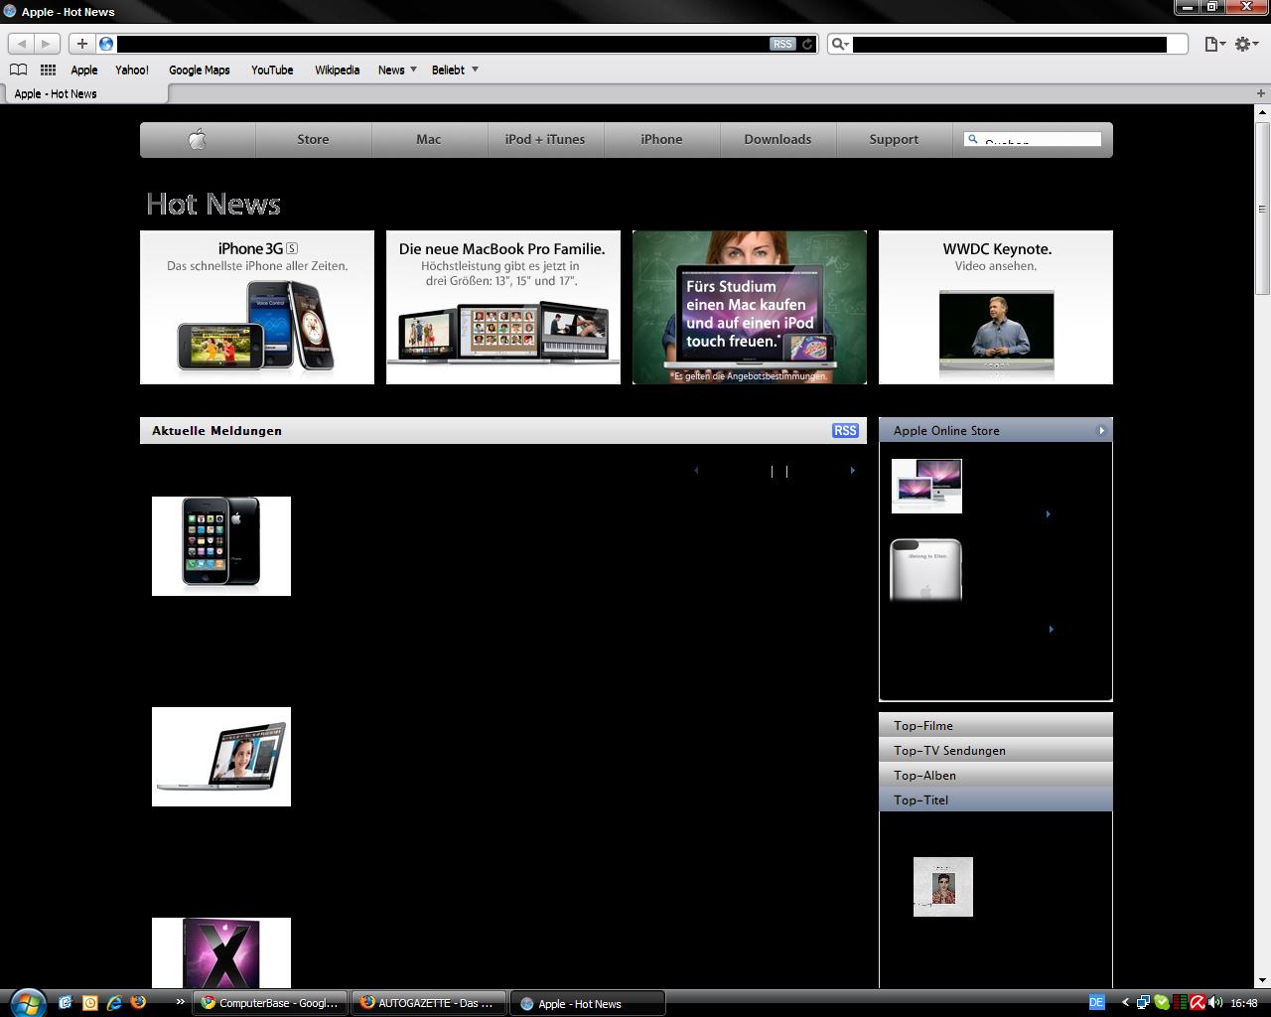Open the MacBook news article thumbnail

(221, 757)
